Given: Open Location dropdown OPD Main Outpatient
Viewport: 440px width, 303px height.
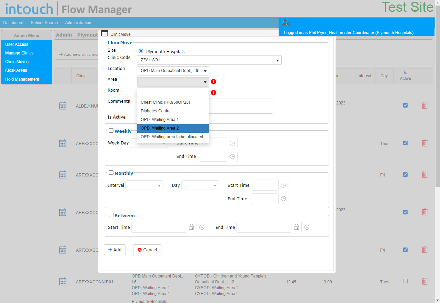Looking at the screenshot, I should pos(173,71).
